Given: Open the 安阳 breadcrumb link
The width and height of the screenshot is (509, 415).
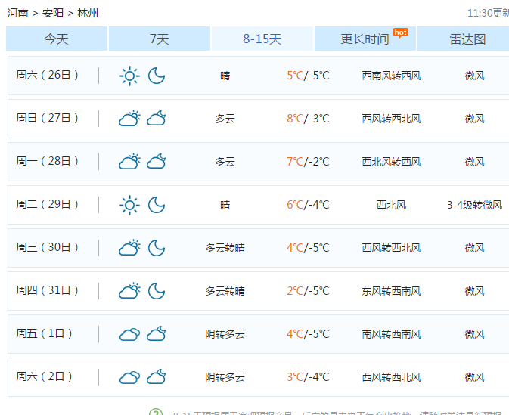Looking at the screenshot, I should coord(53,13).
